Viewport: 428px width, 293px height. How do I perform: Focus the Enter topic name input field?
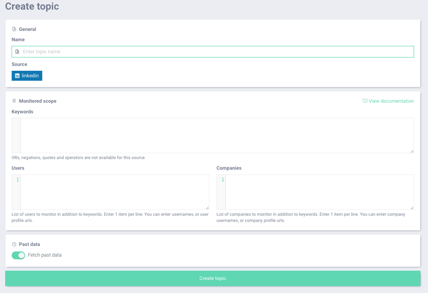216,52
